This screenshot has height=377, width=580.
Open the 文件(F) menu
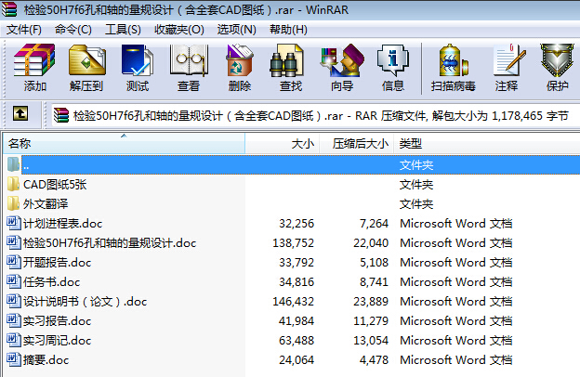click(x=24, y=30)
